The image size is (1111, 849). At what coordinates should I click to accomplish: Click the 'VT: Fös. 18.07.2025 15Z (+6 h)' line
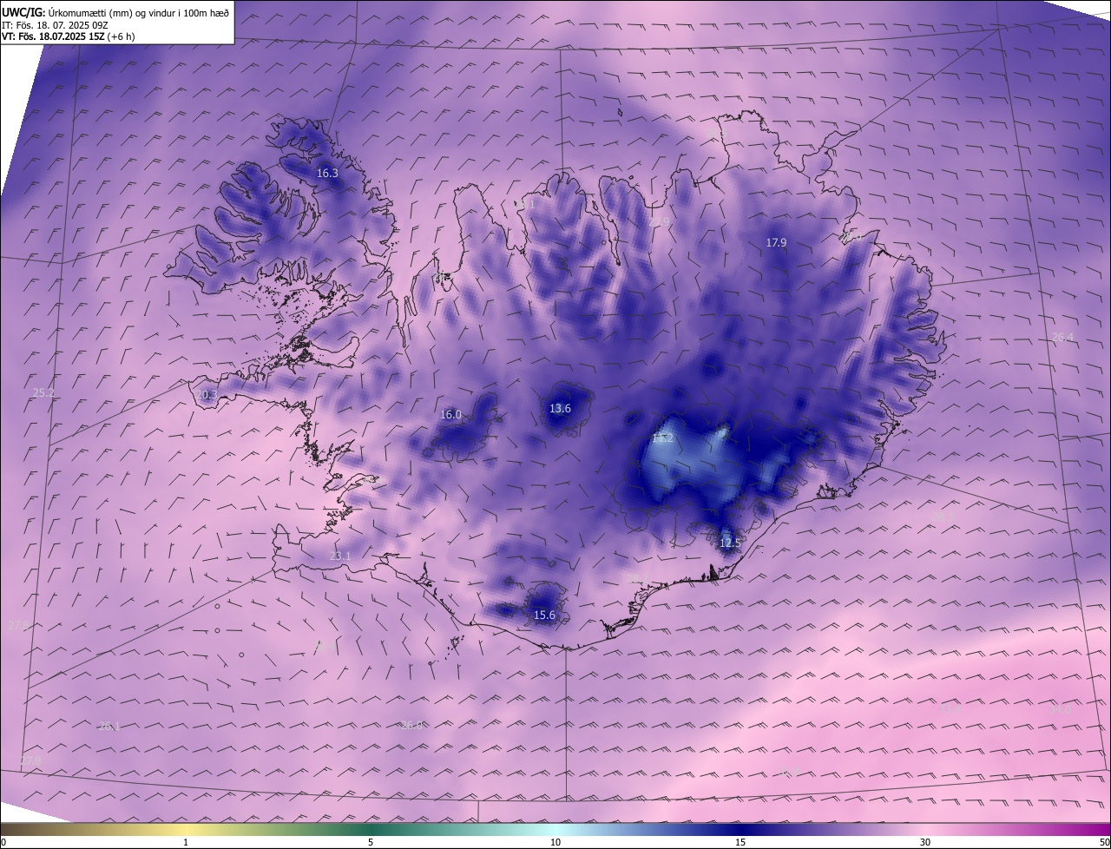pyautogui.click(x=68, y=36)
